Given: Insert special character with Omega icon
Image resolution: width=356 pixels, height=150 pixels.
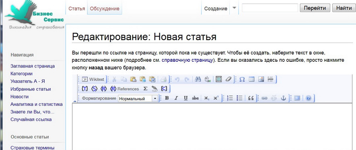Looking at the screenshot, I should [x=242, y=79].
